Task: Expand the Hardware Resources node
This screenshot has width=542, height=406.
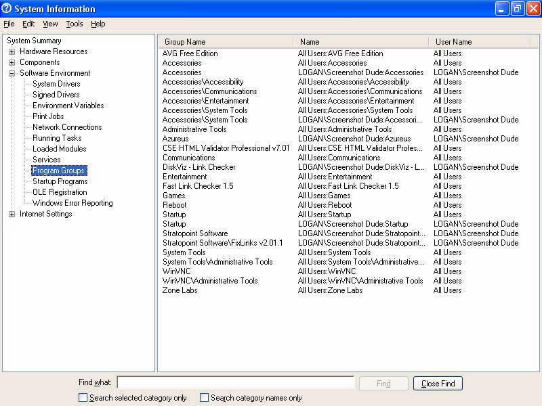Action: (x=12, y=52)
